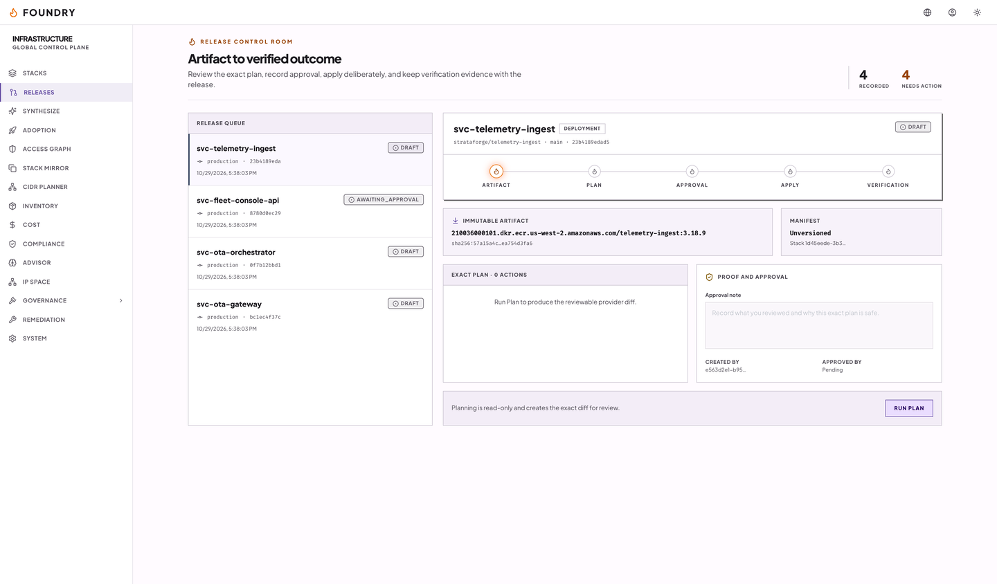Click the Foundry flame logo
Image resolution: width=997 pixels, height=584 pixels.
coord(13,12)
